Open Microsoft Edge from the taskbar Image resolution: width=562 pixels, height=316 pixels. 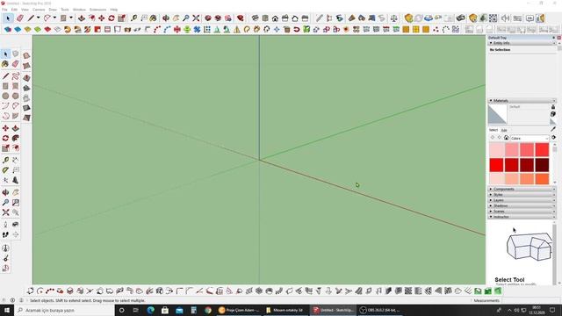coord(150,310)
